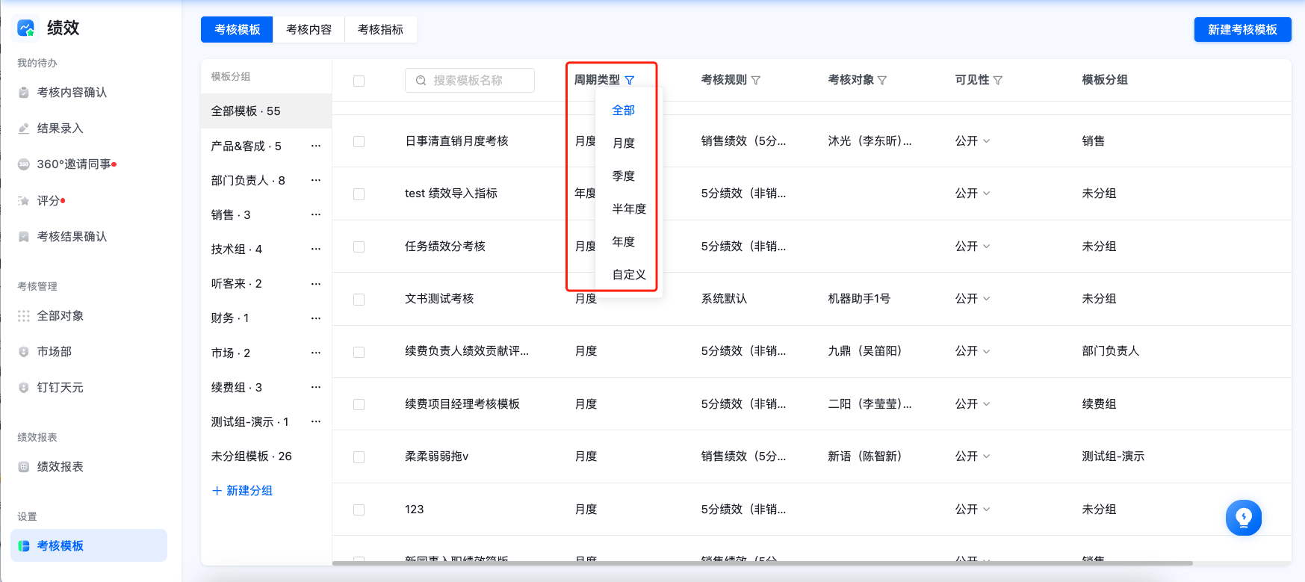
Task: Click the 考核对象 filter funnel icon
Action: [x=882, y=80]
